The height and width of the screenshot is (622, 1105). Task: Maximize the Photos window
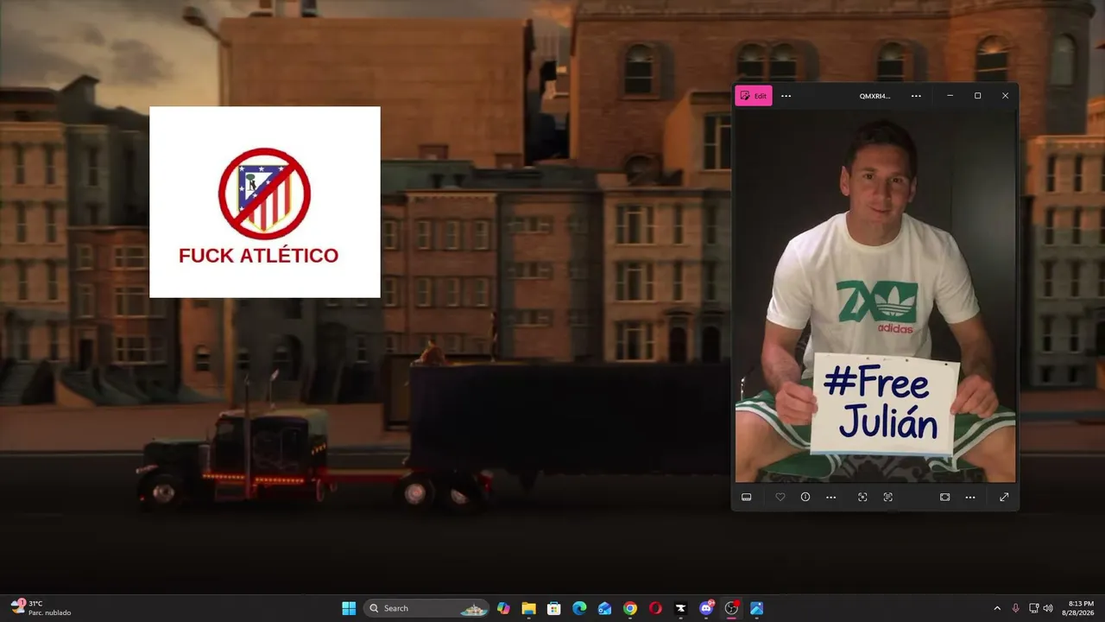pos(977,96)
